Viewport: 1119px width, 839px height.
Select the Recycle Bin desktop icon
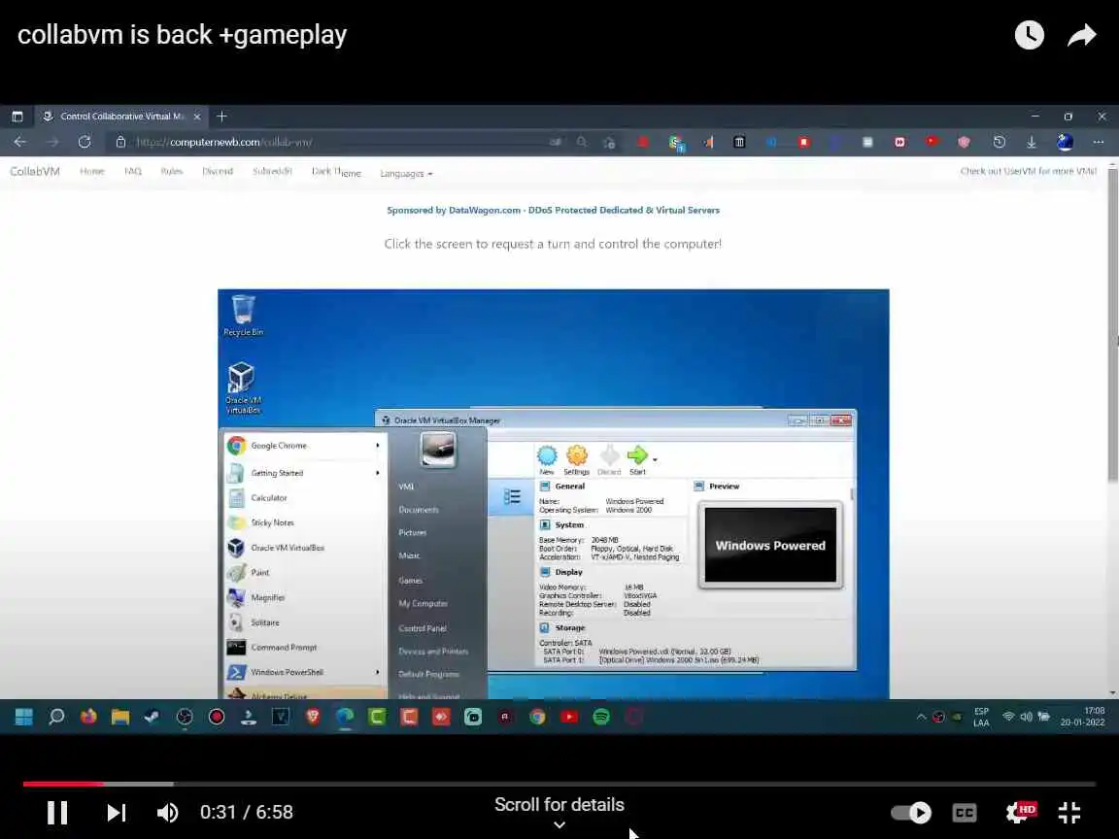(x=243, y=315)
